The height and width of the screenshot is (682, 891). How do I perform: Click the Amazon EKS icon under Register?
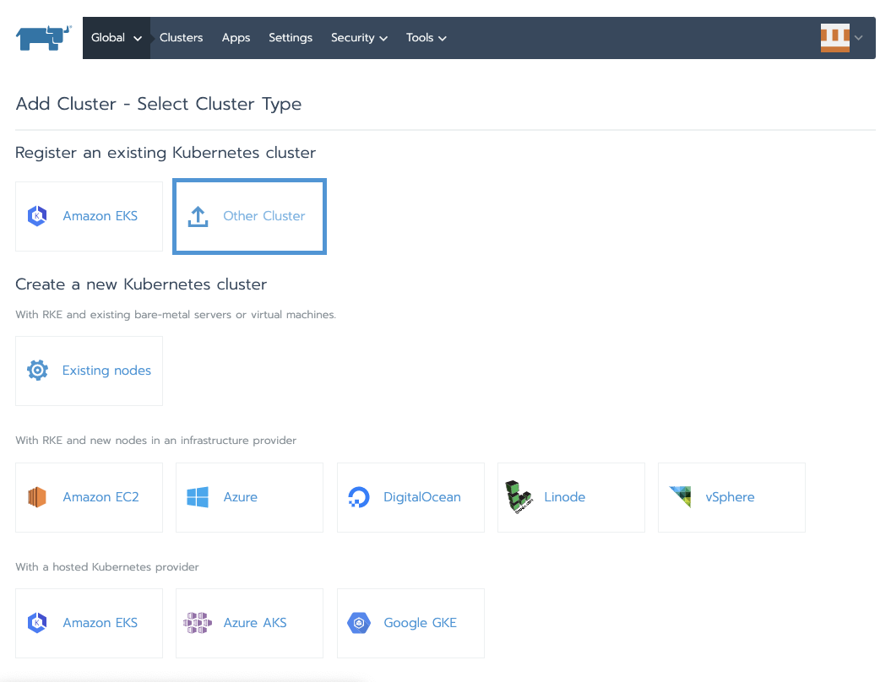[x=37, y=216]
